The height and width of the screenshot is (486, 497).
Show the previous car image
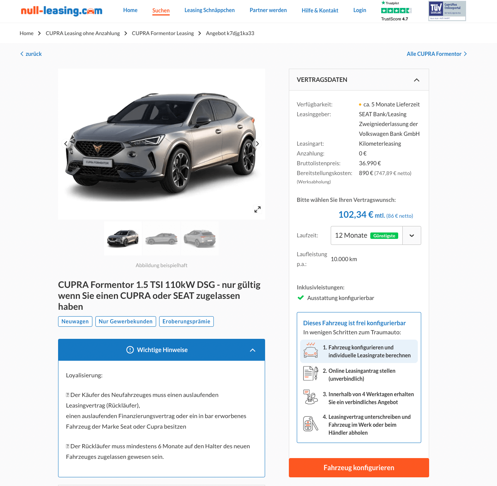pyautogui.click(x=66, y=143)
